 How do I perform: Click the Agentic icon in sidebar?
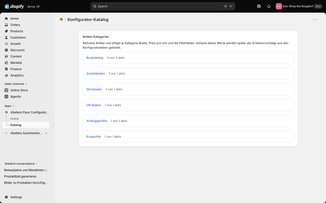tap(6, 97)
